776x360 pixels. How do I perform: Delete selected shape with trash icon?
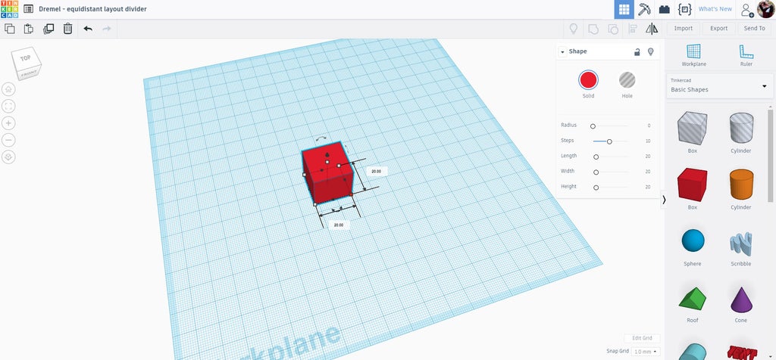[67, 29]
